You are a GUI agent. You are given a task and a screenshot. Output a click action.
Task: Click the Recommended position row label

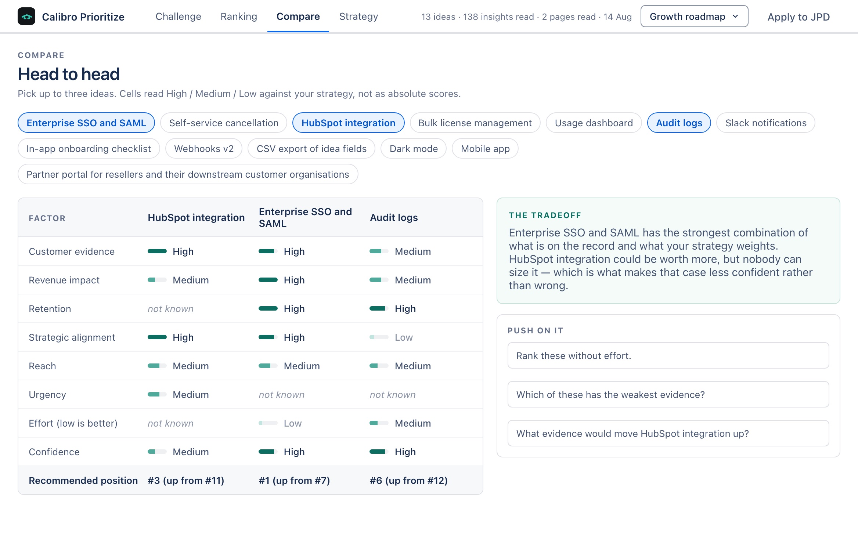(83, 481)
